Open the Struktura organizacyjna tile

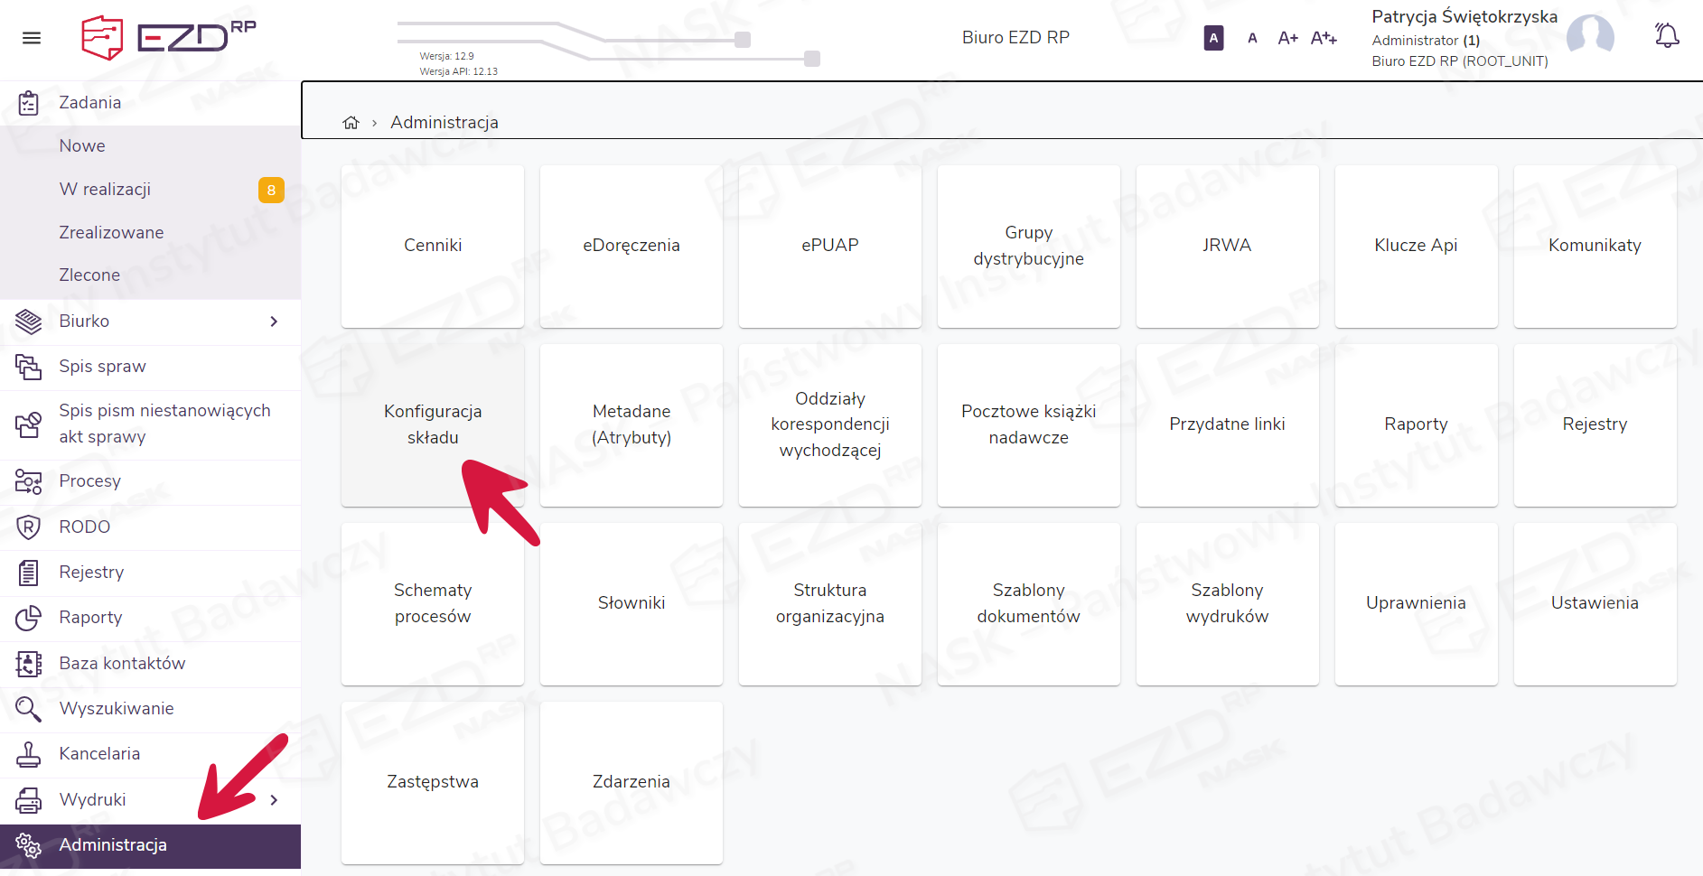tap(829, 603)
